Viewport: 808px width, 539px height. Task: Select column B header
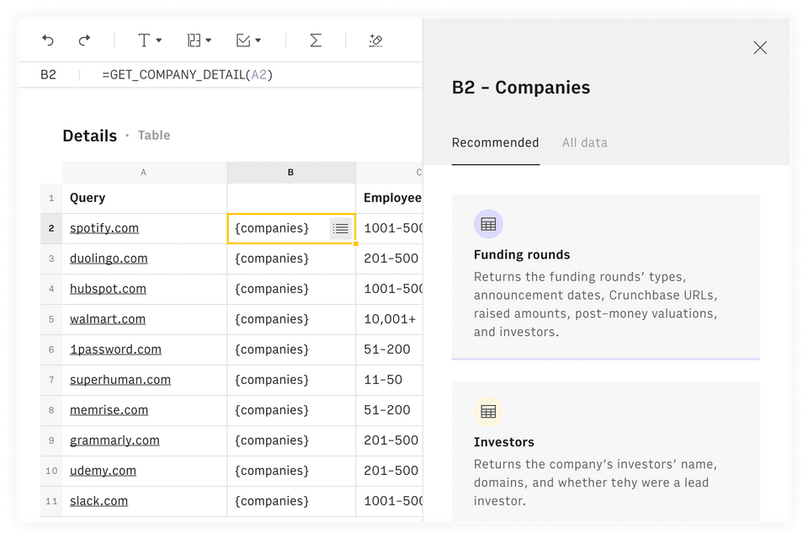pyautogui.click(x=290, y=173)
